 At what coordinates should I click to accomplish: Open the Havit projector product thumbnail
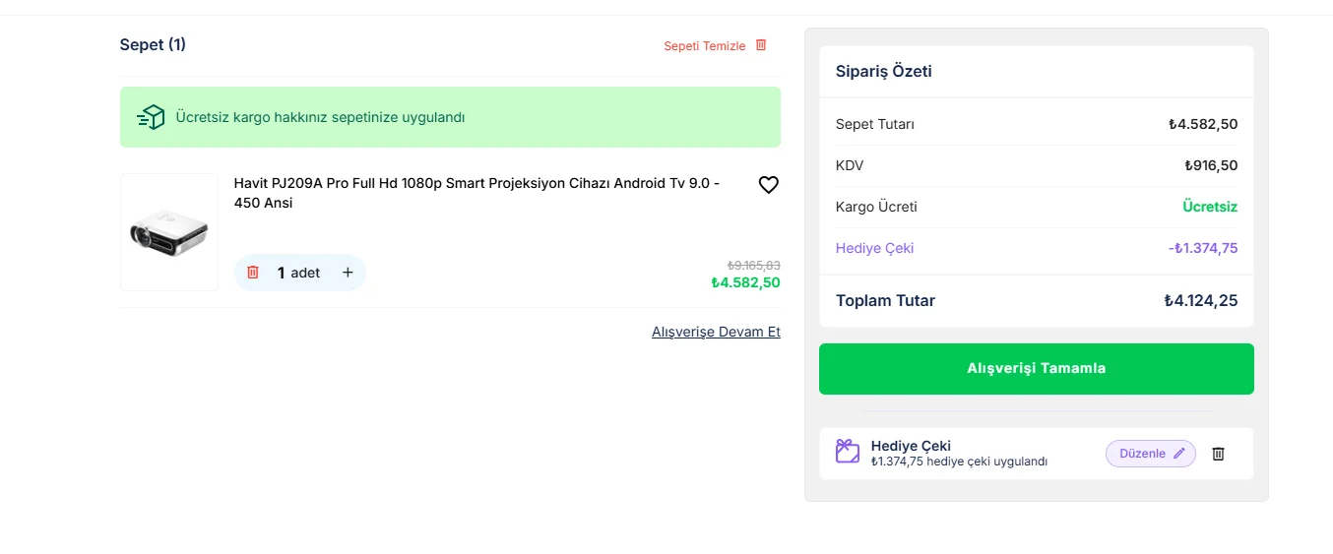[x=169, y=232]
